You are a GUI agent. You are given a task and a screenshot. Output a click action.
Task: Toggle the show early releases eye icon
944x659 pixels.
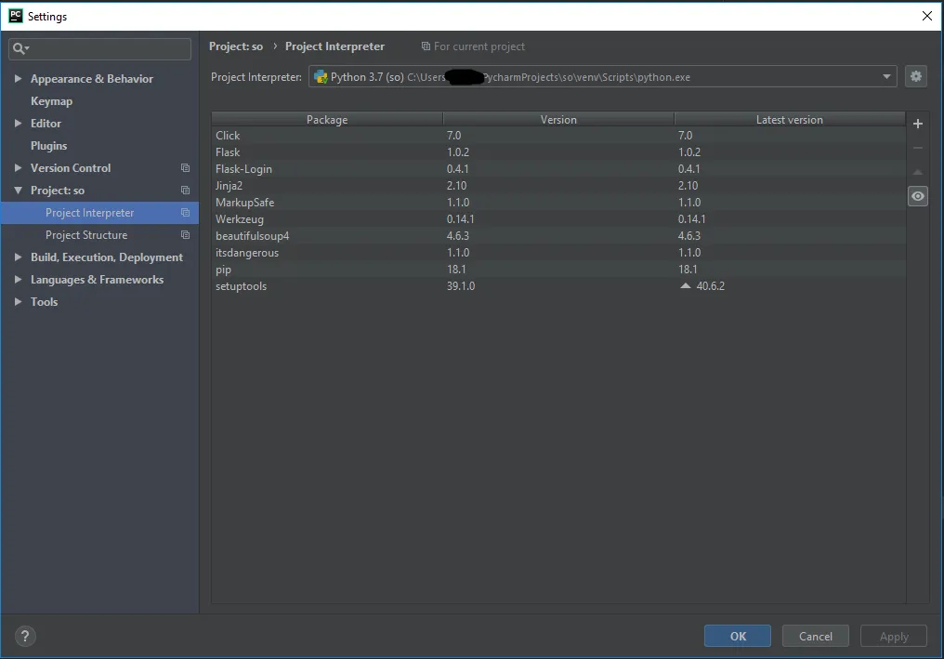click(x=917, y=196)
